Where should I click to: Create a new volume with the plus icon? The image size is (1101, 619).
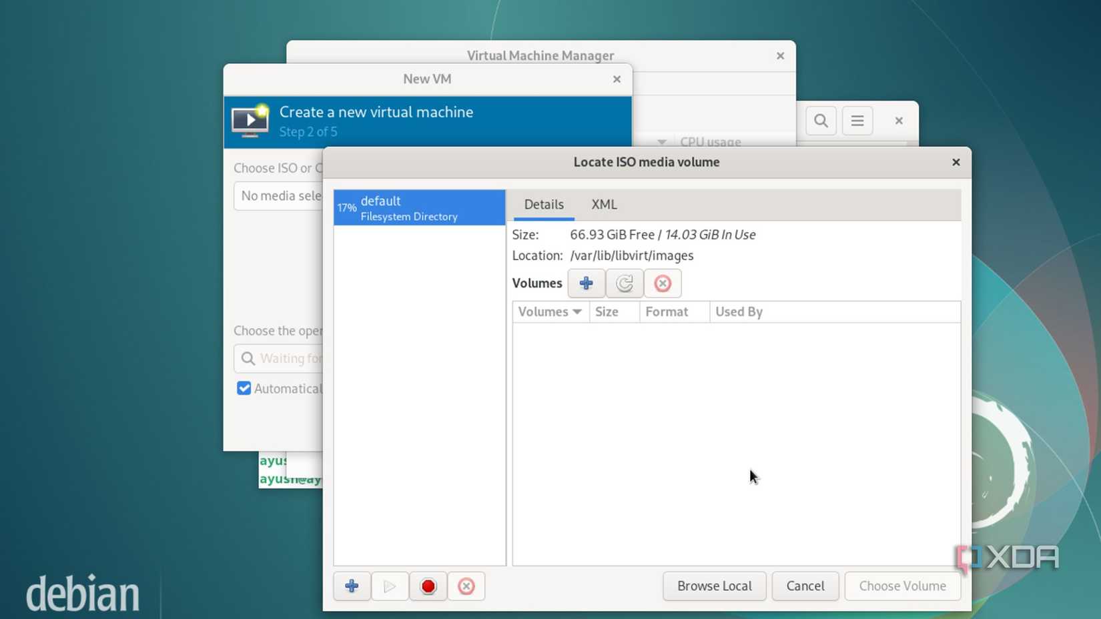click(x=586, y=283)
